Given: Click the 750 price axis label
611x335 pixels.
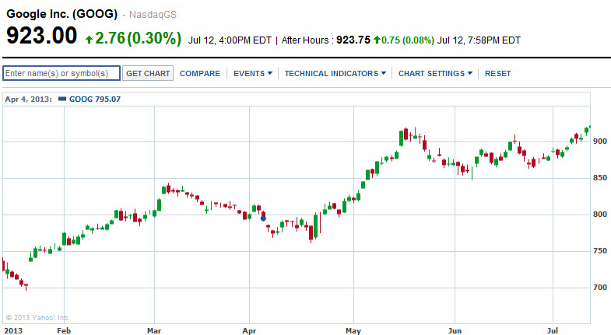Looking at the screenshot, I should coord(600,251).
